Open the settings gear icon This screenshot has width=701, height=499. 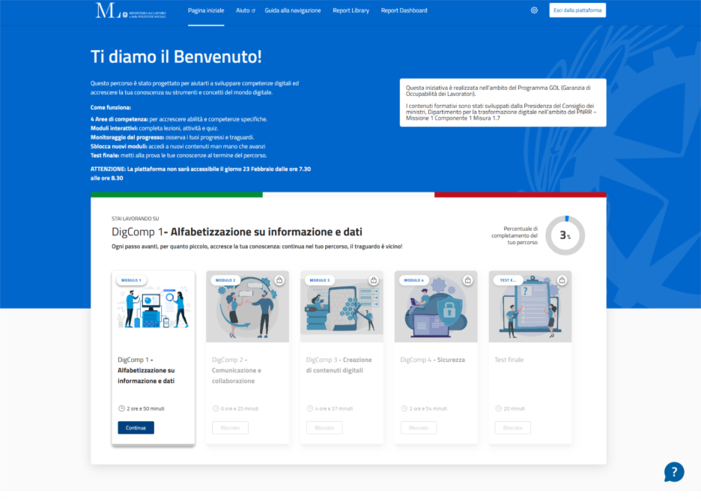(534, 10)
